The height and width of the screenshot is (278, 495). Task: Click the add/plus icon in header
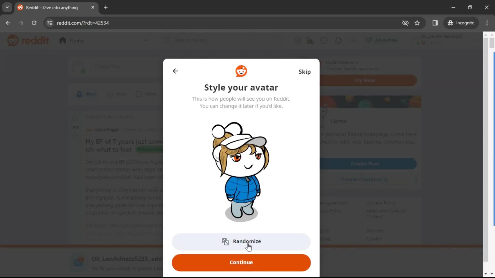pyautogui.click(x=353, y=40)
